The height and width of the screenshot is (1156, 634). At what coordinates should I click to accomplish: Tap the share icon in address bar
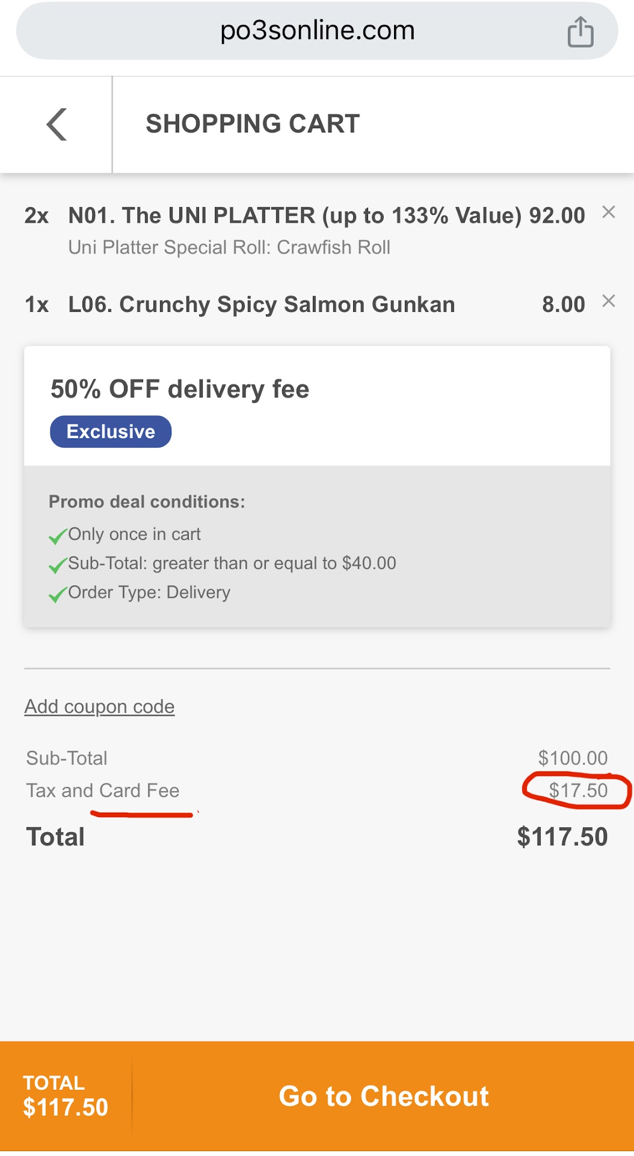[x=580, y=31]
